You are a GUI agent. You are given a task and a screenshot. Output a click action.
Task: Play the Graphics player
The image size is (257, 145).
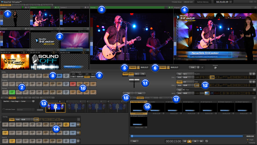[195, 141]
